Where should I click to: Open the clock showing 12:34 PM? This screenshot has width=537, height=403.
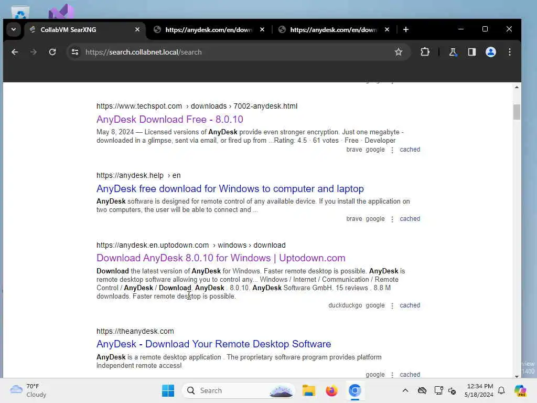(479, 390)
